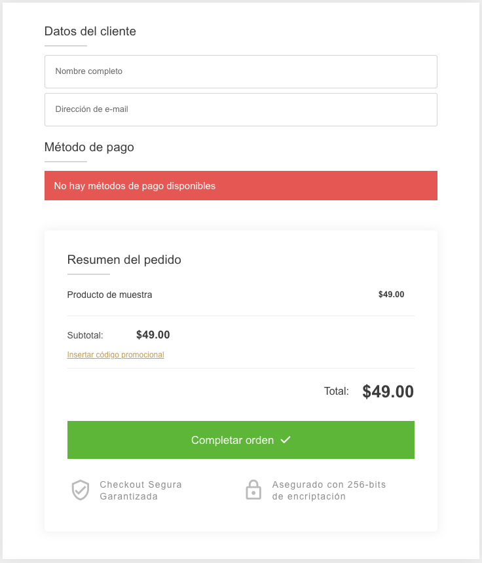The image size is (482, 563).
Task: Select the Producto de muestra item name
Action: point(109,295)
